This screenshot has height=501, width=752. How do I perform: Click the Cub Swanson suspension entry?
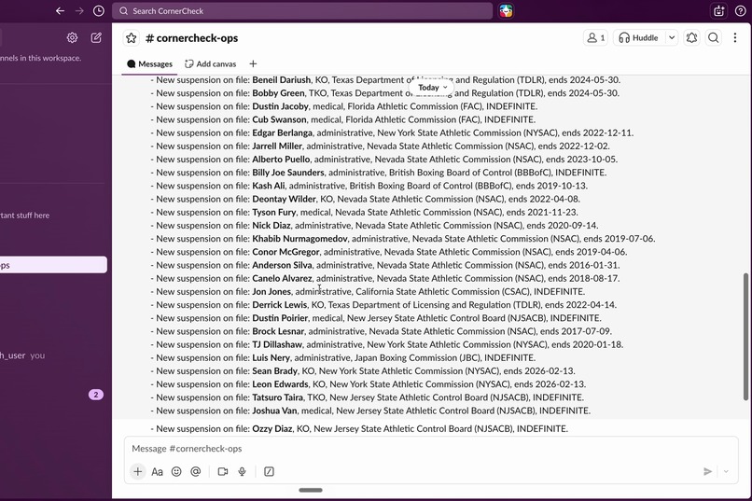click(x=343, y=119)
